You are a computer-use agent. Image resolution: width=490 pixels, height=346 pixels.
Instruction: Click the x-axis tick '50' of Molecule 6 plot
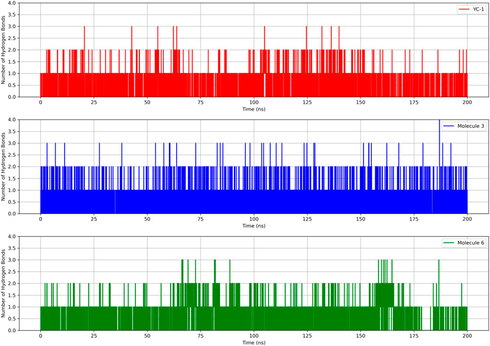[x=147, y=336]
